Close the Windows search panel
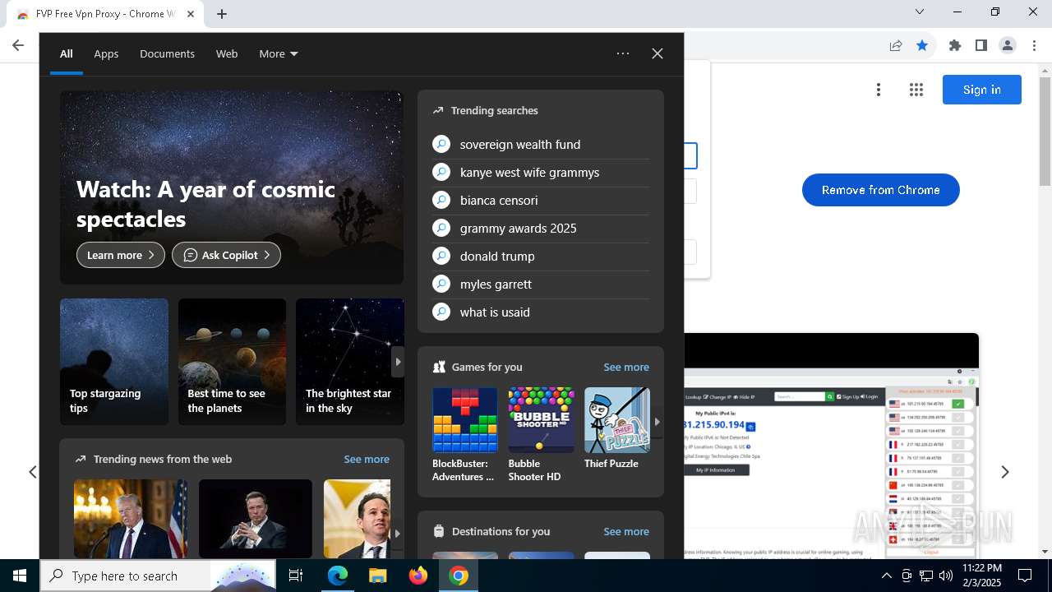This screenshot has height=592, width=1052. tap(657, 53)
